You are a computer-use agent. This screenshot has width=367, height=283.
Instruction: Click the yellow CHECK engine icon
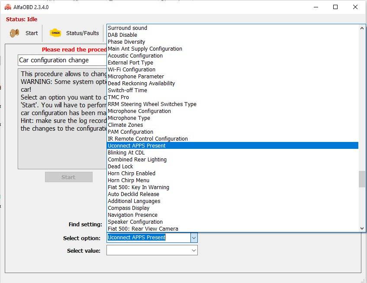[x=55, y=33]
